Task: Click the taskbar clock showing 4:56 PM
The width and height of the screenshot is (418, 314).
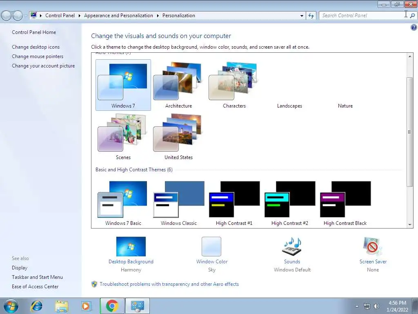Action: point(397,306)
